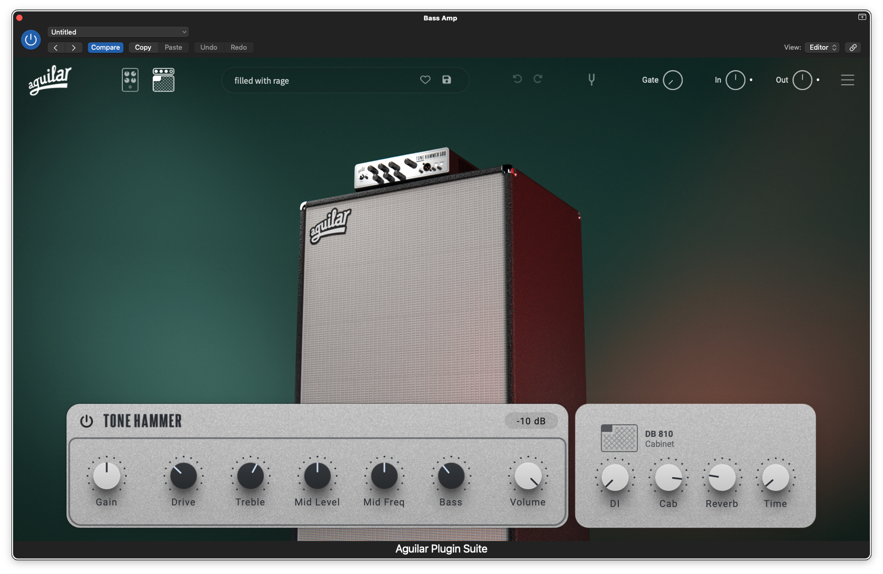The image size is (883, 574).
Task: Click the Gain knob
Action: (x=107, y=476)
